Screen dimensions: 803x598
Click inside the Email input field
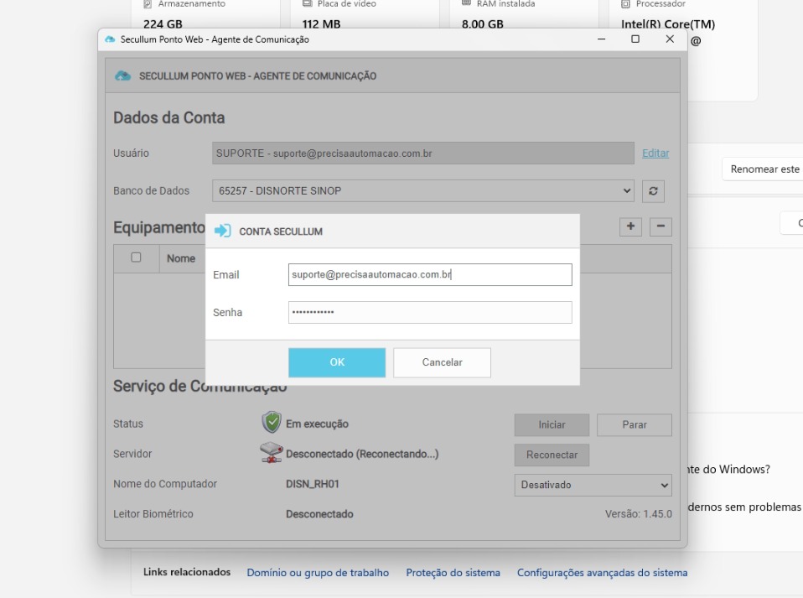[430, 274]
